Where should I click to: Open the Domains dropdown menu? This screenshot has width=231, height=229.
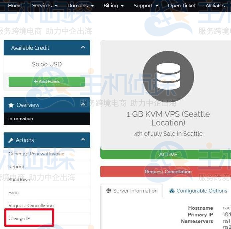point(80,6)
